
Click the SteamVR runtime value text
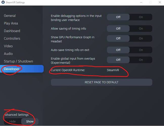pyautogui.click(x=113, y=70)
